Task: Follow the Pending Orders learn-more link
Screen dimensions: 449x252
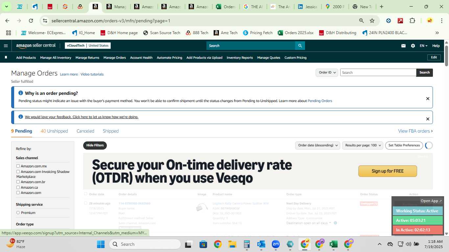Action: click(320, 101)
